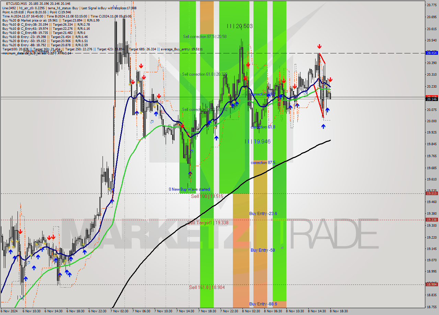Select the 'Sell correction 61.8 | 20.326' label
This screenshot has height=315, width=439.
coord(205,74)
